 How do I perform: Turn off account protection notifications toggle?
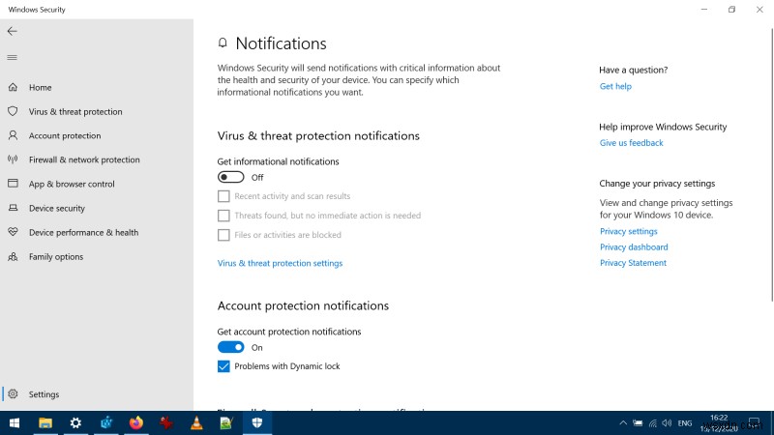point(230,347)
